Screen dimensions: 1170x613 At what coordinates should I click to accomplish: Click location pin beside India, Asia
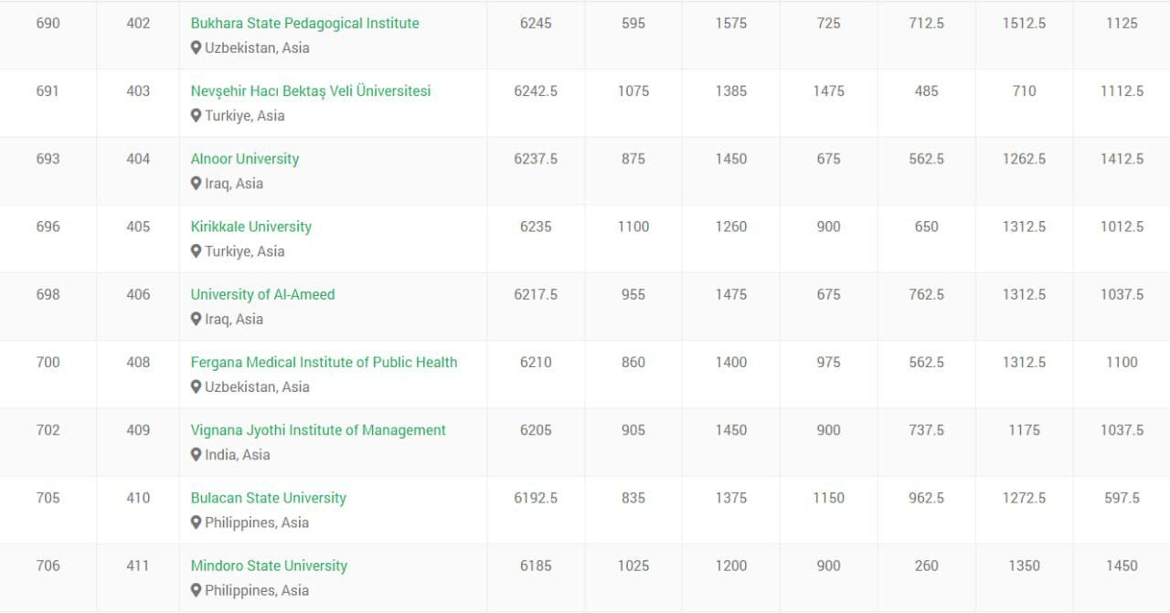pyautogui.click(x=196, y=455)
